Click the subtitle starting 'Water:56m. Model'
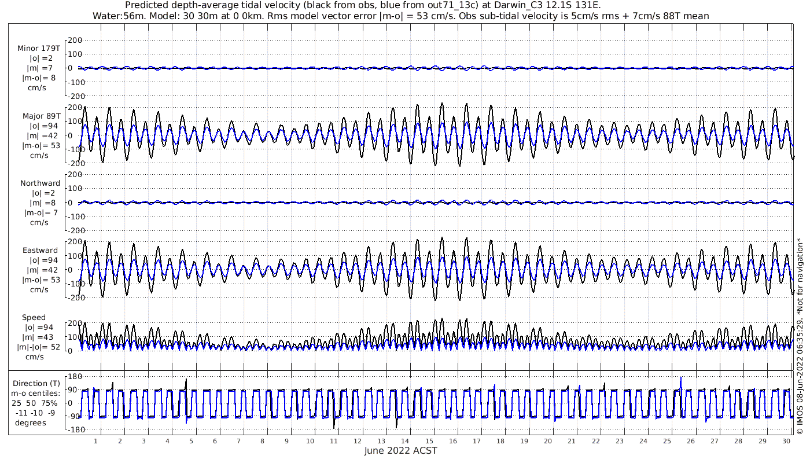The width and height of the screenshot is (810, 463). pos(401,16)
